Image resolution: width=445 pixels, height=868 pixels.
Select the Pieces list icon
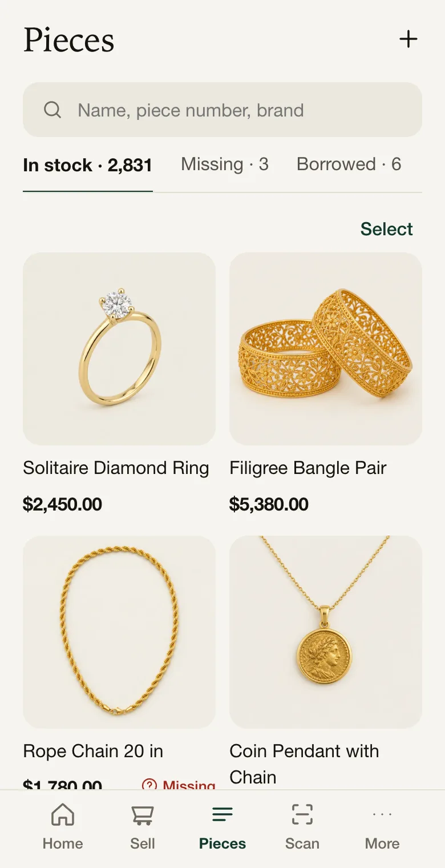[222, 814]
